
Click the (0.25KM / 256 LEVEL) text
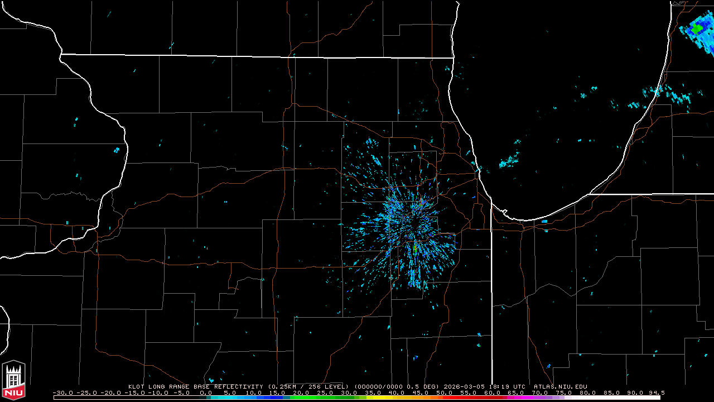[308, 386]
